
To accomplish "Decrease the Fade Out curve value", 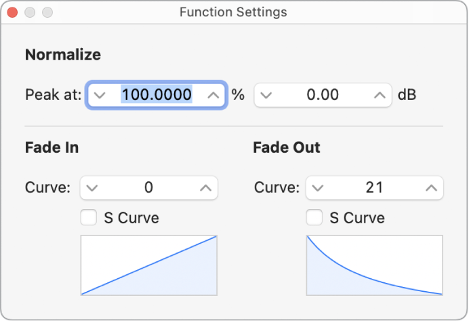I will 318,188.
